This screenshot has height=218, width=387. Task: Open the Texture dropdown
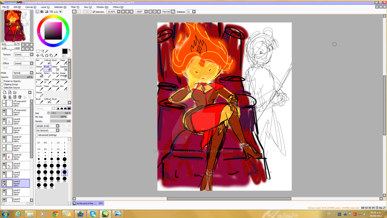pyautogui.click(x=23, y=54)
